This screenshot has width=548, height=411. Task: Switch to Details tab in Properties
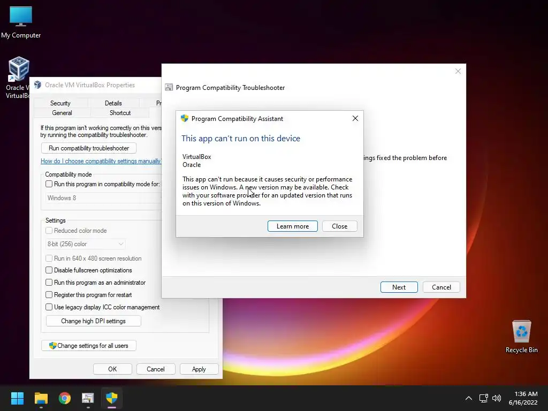coord(113,103)
